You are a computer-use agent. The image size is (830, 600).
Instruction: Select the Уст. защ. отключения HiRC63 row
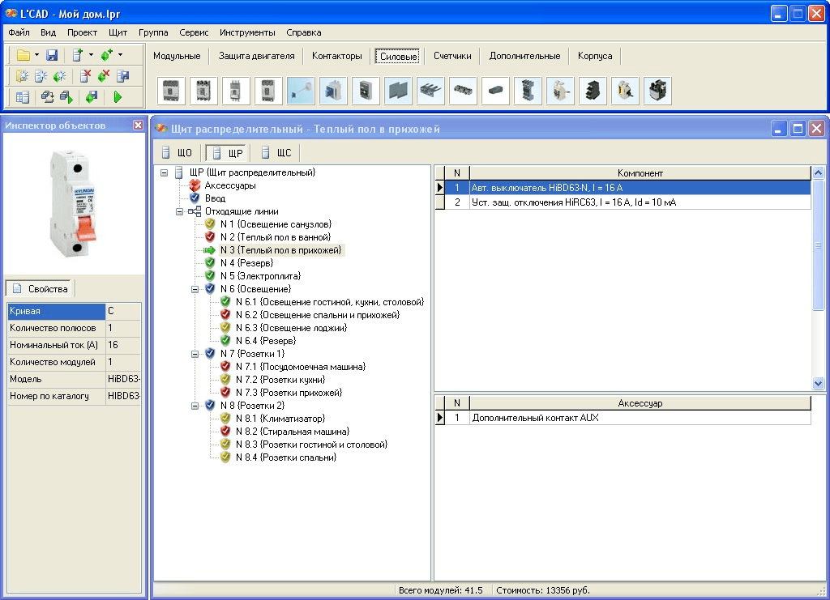tap(574, 202)
